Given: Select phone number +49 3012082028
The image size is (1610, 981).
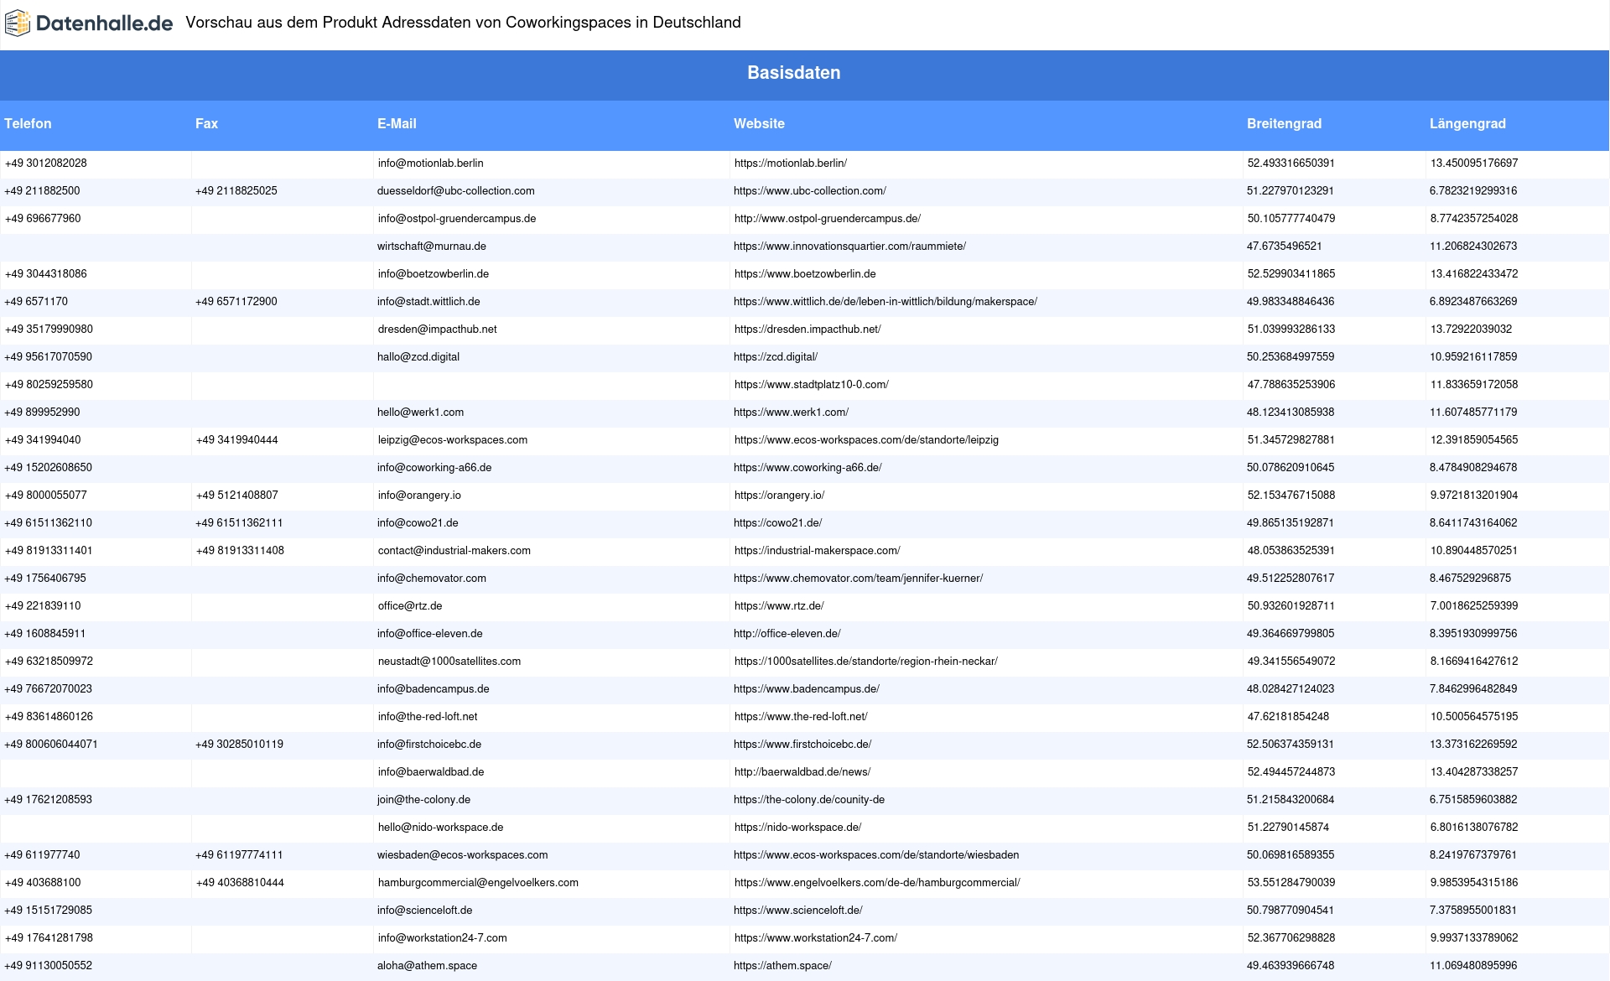Looking at the screenshot, I should 46,163.
